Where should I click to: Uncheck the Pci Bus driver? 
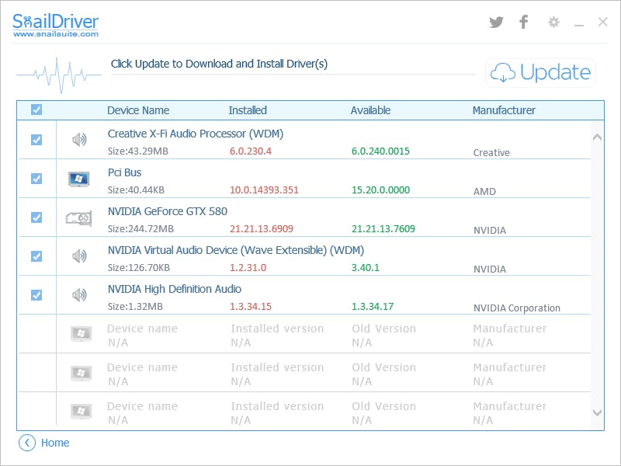pos(36,179)
